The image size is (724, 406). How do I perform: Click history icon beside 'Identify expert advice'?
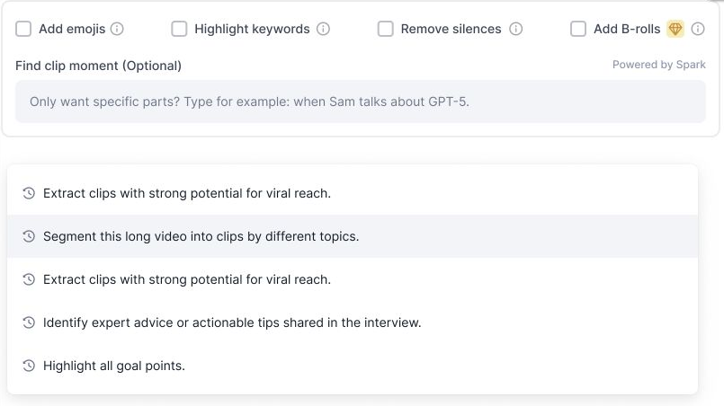click(x=29, y=322)
